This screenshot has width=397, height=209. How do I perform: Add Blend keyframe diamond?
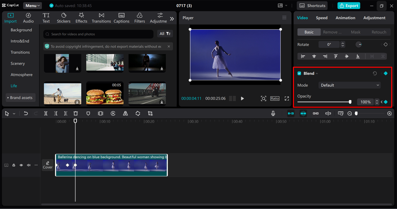coord(386,73)
